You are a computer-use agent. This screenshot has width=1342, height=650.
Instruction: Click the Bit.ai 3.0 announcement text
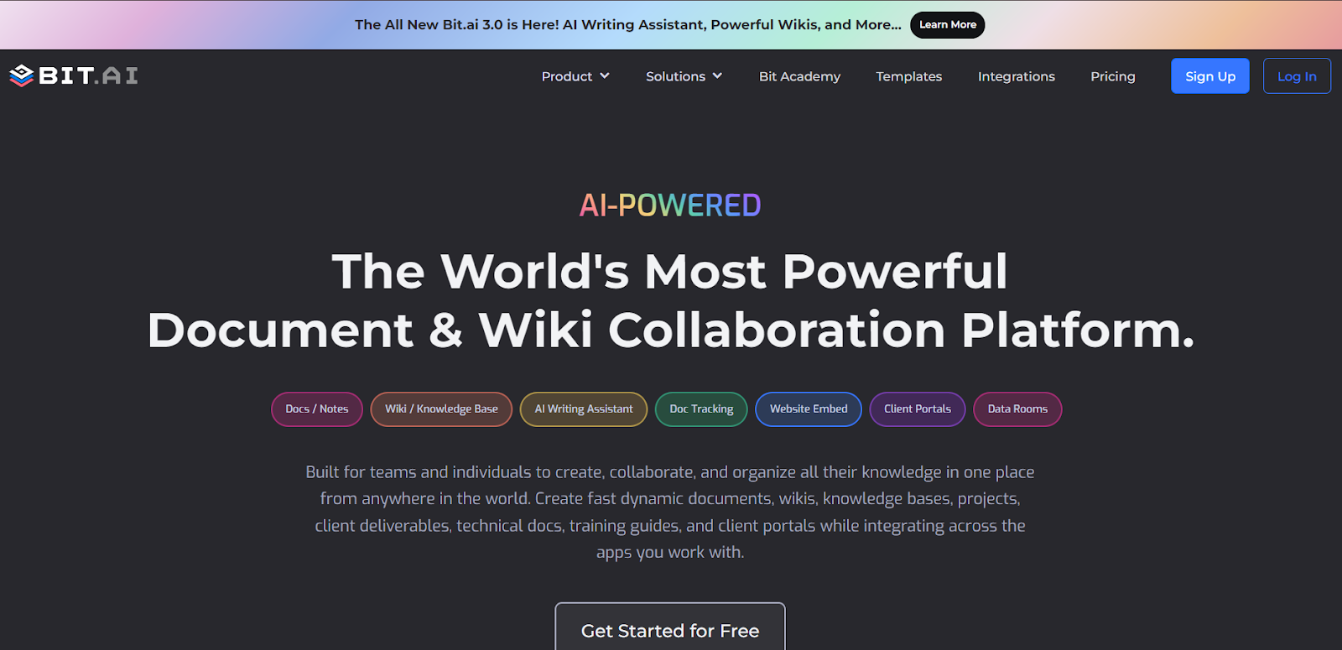[x=628, y=25]
